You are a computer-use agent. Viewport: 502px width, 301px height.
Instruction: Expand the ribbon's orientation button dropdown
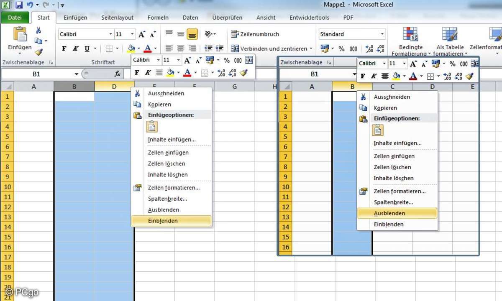tap(215, 34)
